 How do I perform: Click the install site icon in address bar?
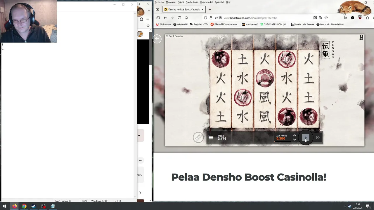[315, 18]
